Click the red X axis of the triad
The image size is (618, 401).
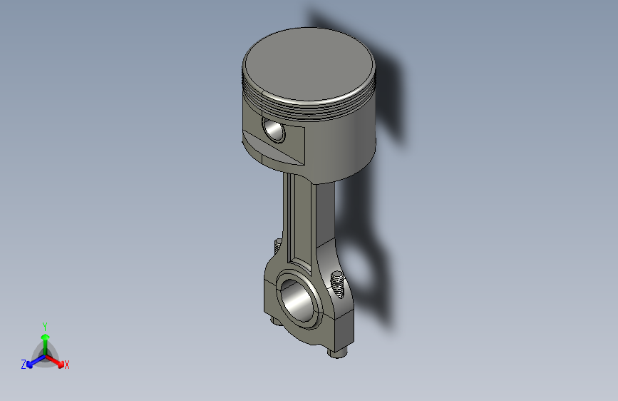point(56,362)
